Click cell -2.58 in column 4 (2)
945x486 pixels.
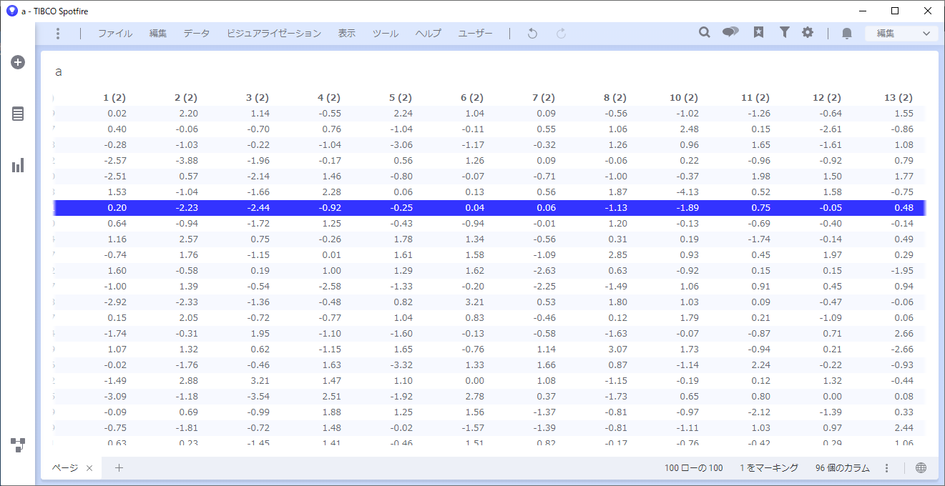330,287
